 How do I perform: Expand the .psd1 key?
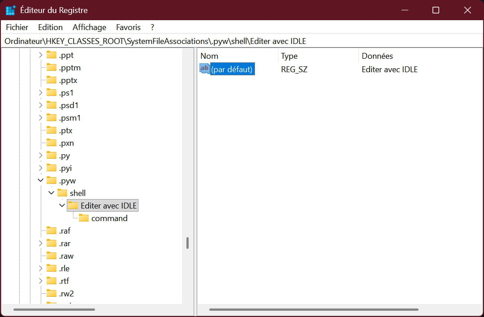40,105
